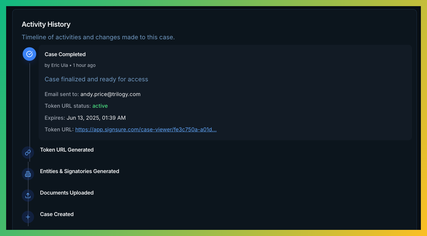Click the blue circle beside Case Completed
Screen dimensions: 427x236
pos(29,54)
